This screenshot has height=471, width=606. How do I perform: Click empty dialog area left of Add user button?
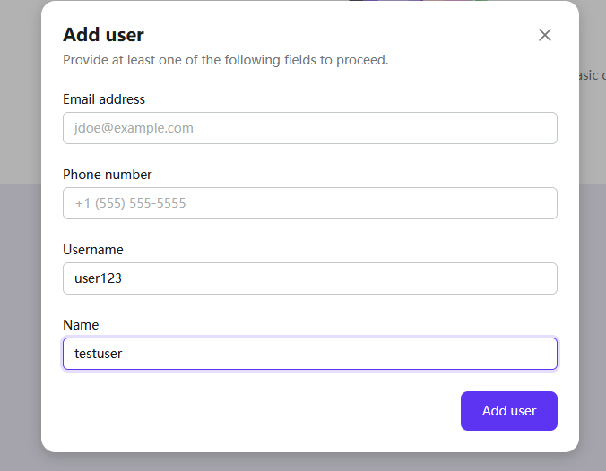(x=269, y=411)
